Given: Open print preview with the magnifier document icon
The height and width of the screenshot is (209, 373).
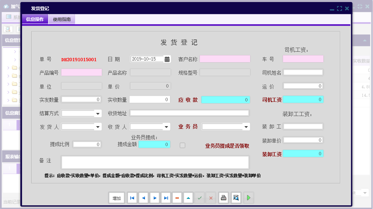Looking at the screenshot, I should click(x=236, y=198).
